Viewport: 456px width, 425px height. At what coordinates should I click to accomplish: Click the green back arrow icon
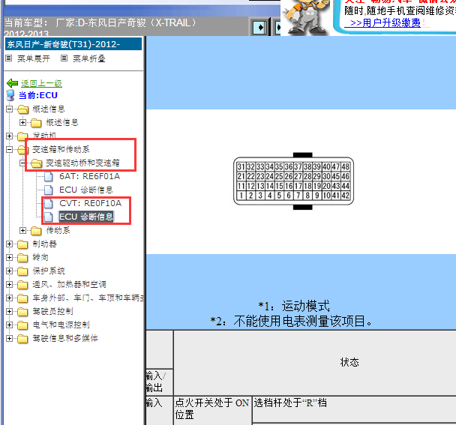[12, 83]
